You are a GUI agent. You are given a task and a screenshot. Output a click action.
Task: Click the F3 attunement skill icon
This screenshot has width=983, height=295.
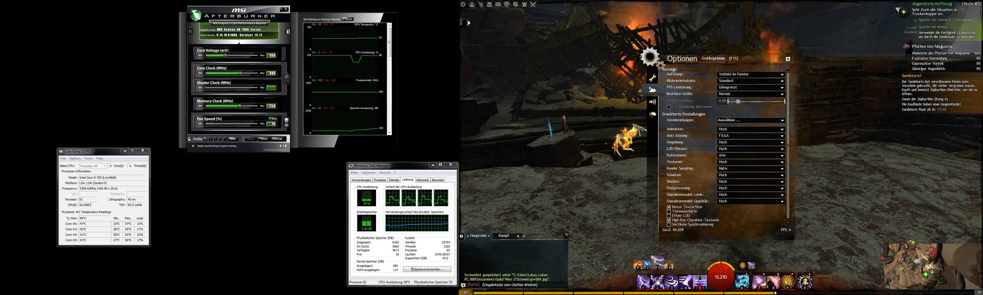[x=657, y=262]
